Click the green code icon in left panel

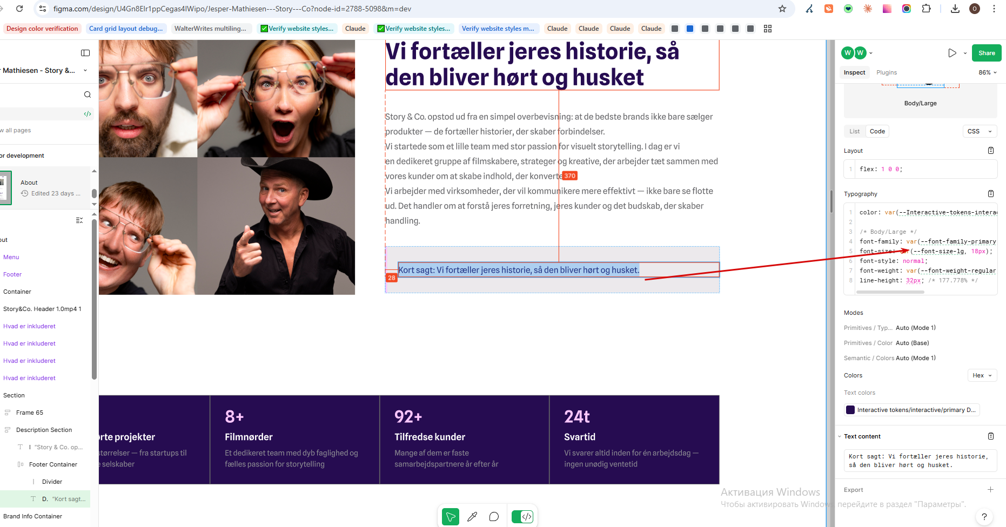tap(88, 114)
